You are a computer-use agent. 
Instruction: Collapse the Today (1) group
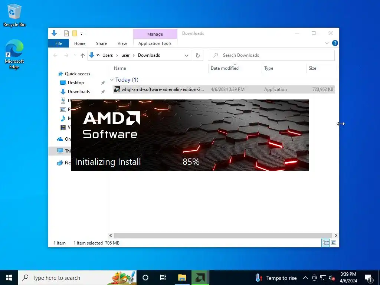(x=112, y=80)
